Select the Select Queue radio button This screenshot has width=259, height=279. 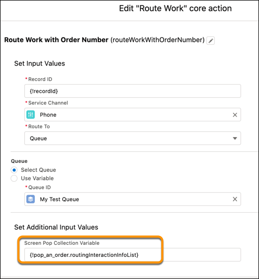pyautogui.click(x=14, y=170)
